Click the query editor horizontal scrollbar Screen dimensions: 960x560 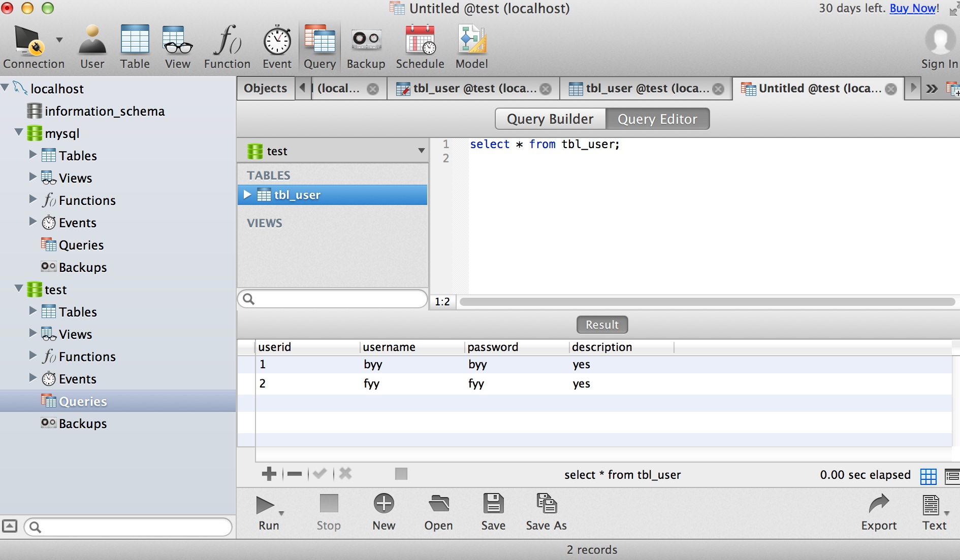pos(707,302)
